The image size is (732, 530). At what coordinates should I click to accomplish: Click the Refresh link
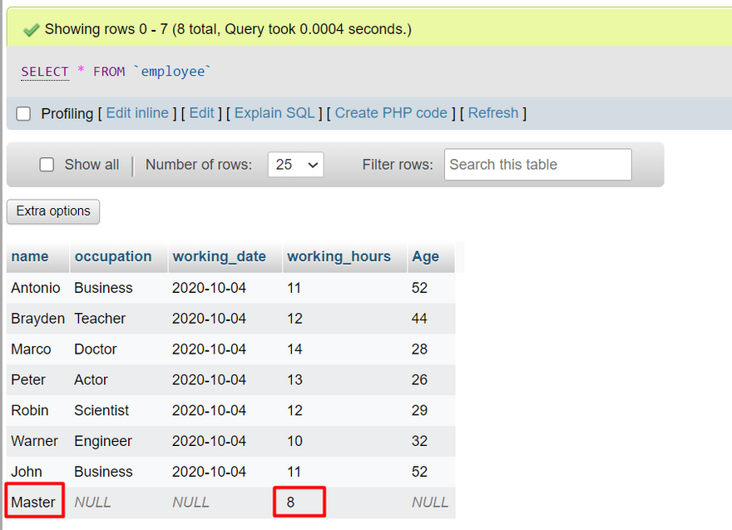pyautogui.click(x=493, y=113)
